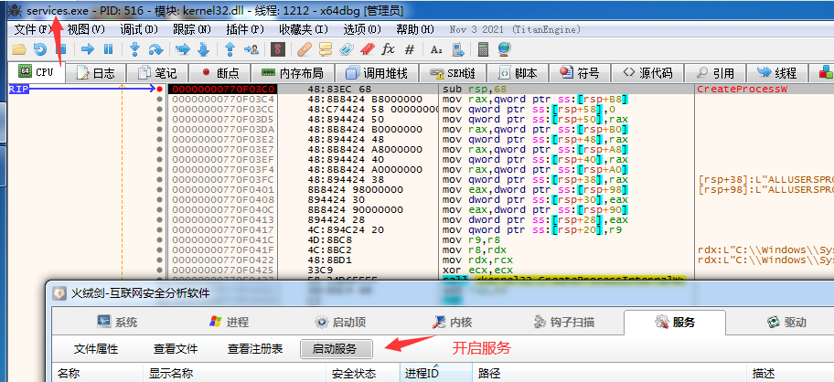Pause execution with the pause icon
The image size is (834, 382).
coord(109,49)
